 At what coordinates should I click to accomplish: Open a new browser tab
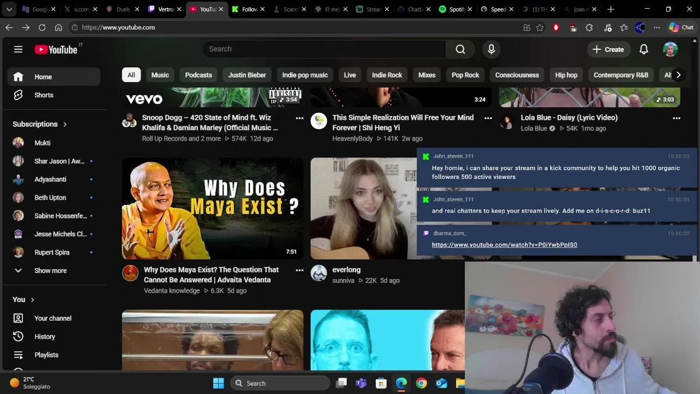611,9
